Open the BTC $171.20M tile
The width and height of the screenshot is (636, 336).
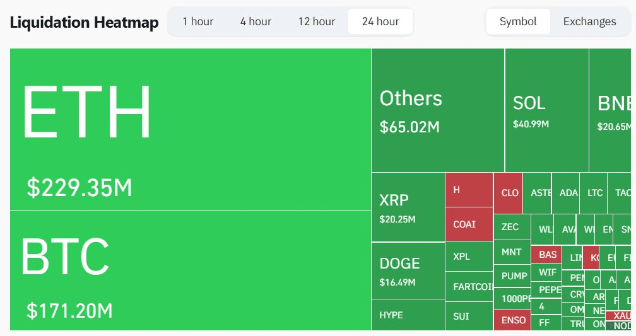pos(190,270)
